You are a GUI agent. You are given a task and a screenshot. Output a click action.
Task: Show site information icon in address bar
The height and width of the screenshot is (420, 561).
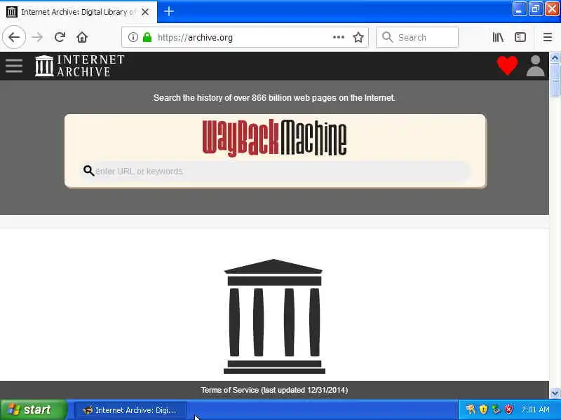133,37
